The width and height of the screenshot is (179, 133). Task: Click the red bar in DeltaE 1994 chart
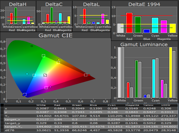(129, 23)
